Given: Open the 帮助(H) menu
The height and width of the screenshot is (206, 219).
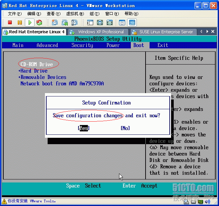Looking at the screenshot, I should point(131,14).
